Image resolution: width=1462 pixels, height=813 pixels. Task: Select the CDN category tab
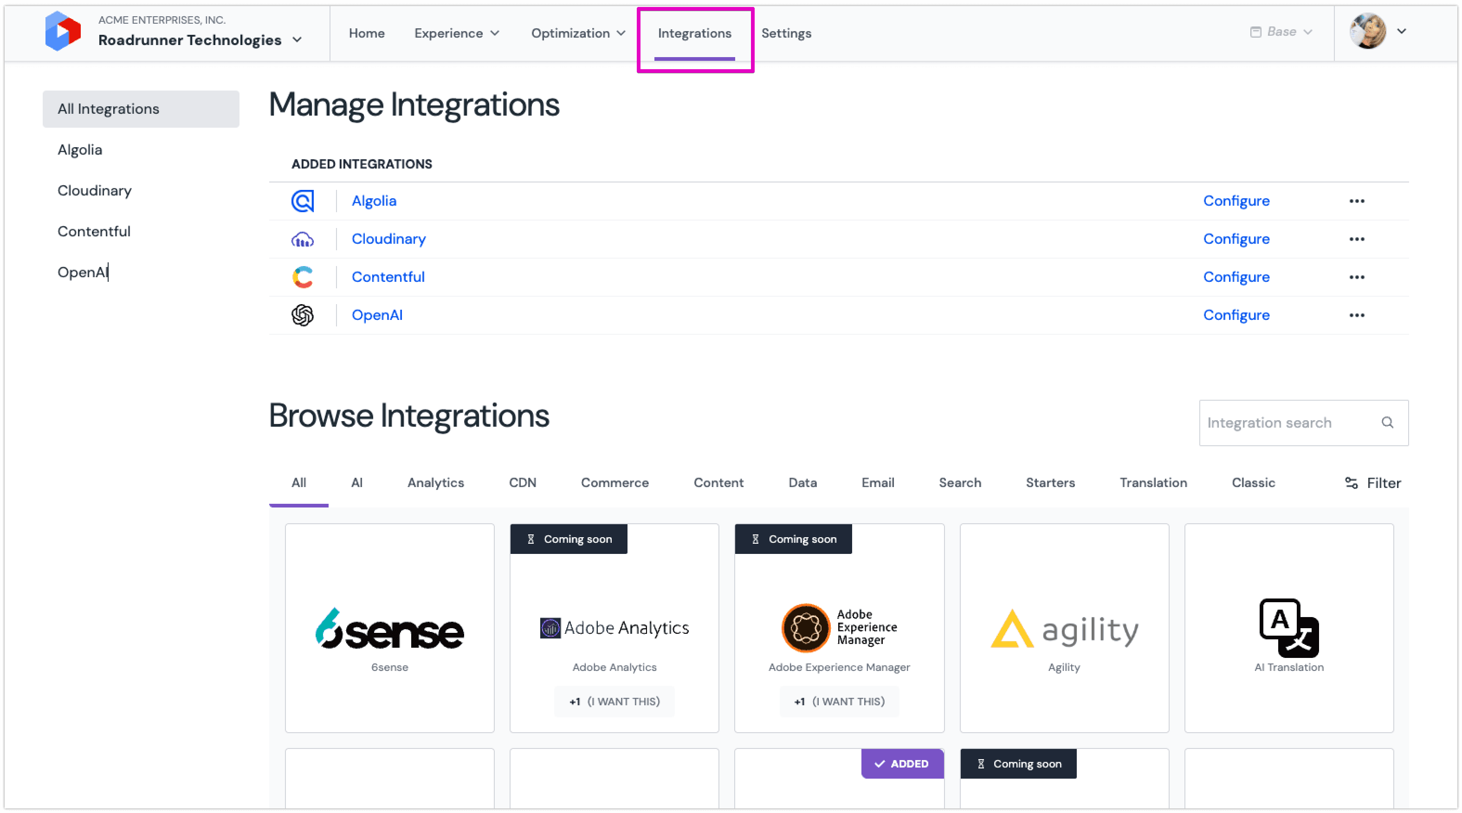[x=522, y=482]
